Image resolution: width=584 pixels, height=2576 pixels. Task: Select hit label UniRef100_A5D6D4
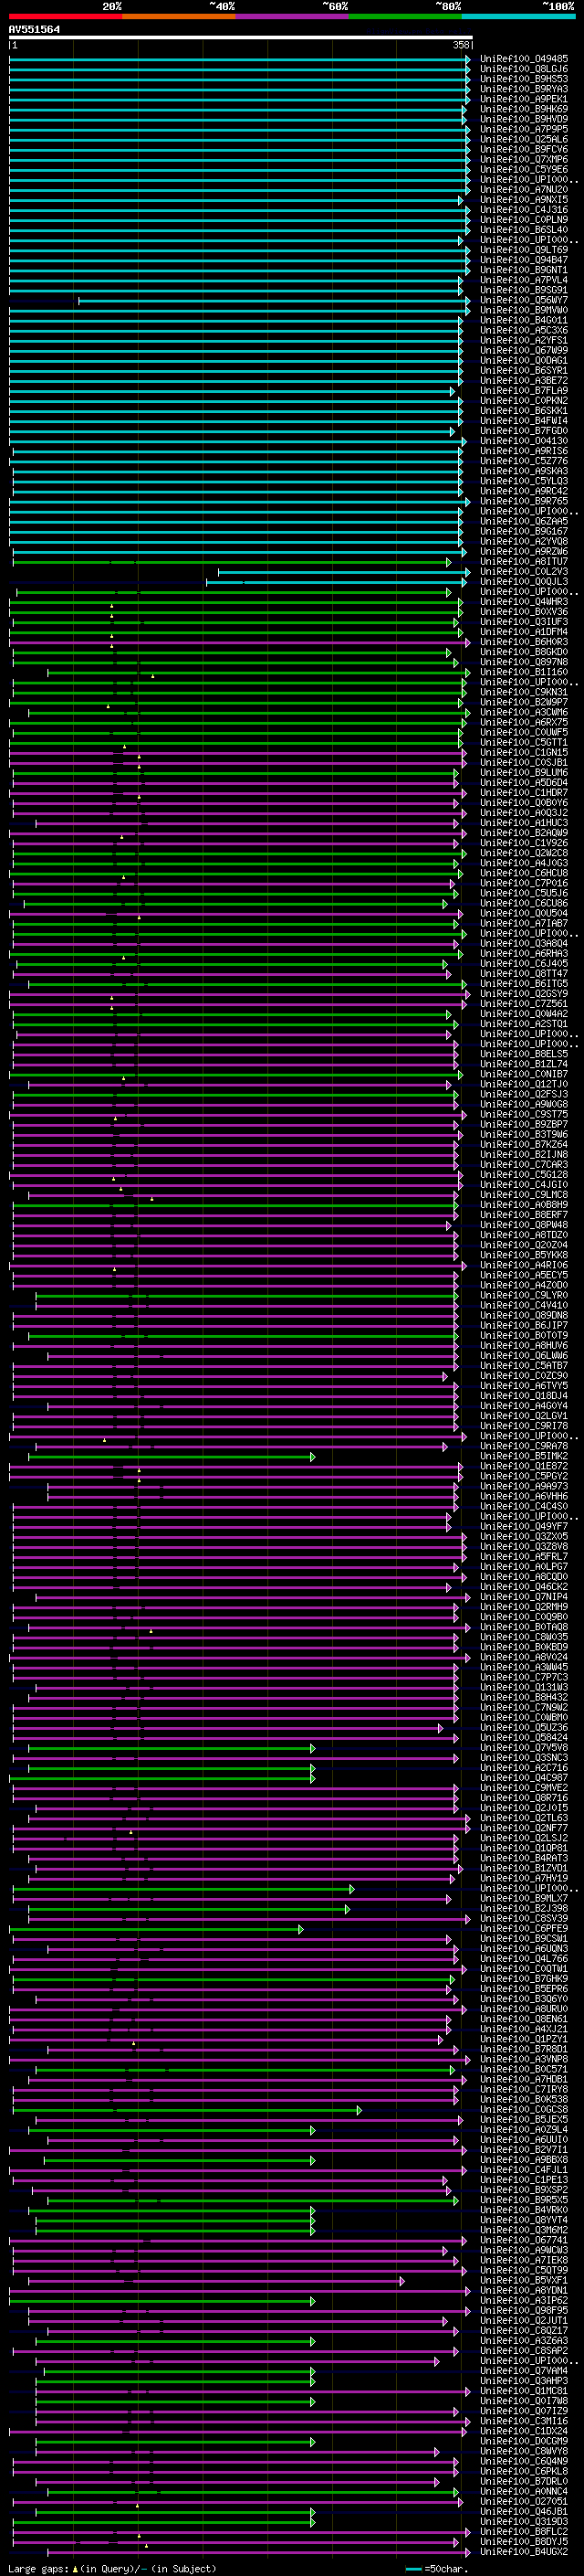click(524, 782)
